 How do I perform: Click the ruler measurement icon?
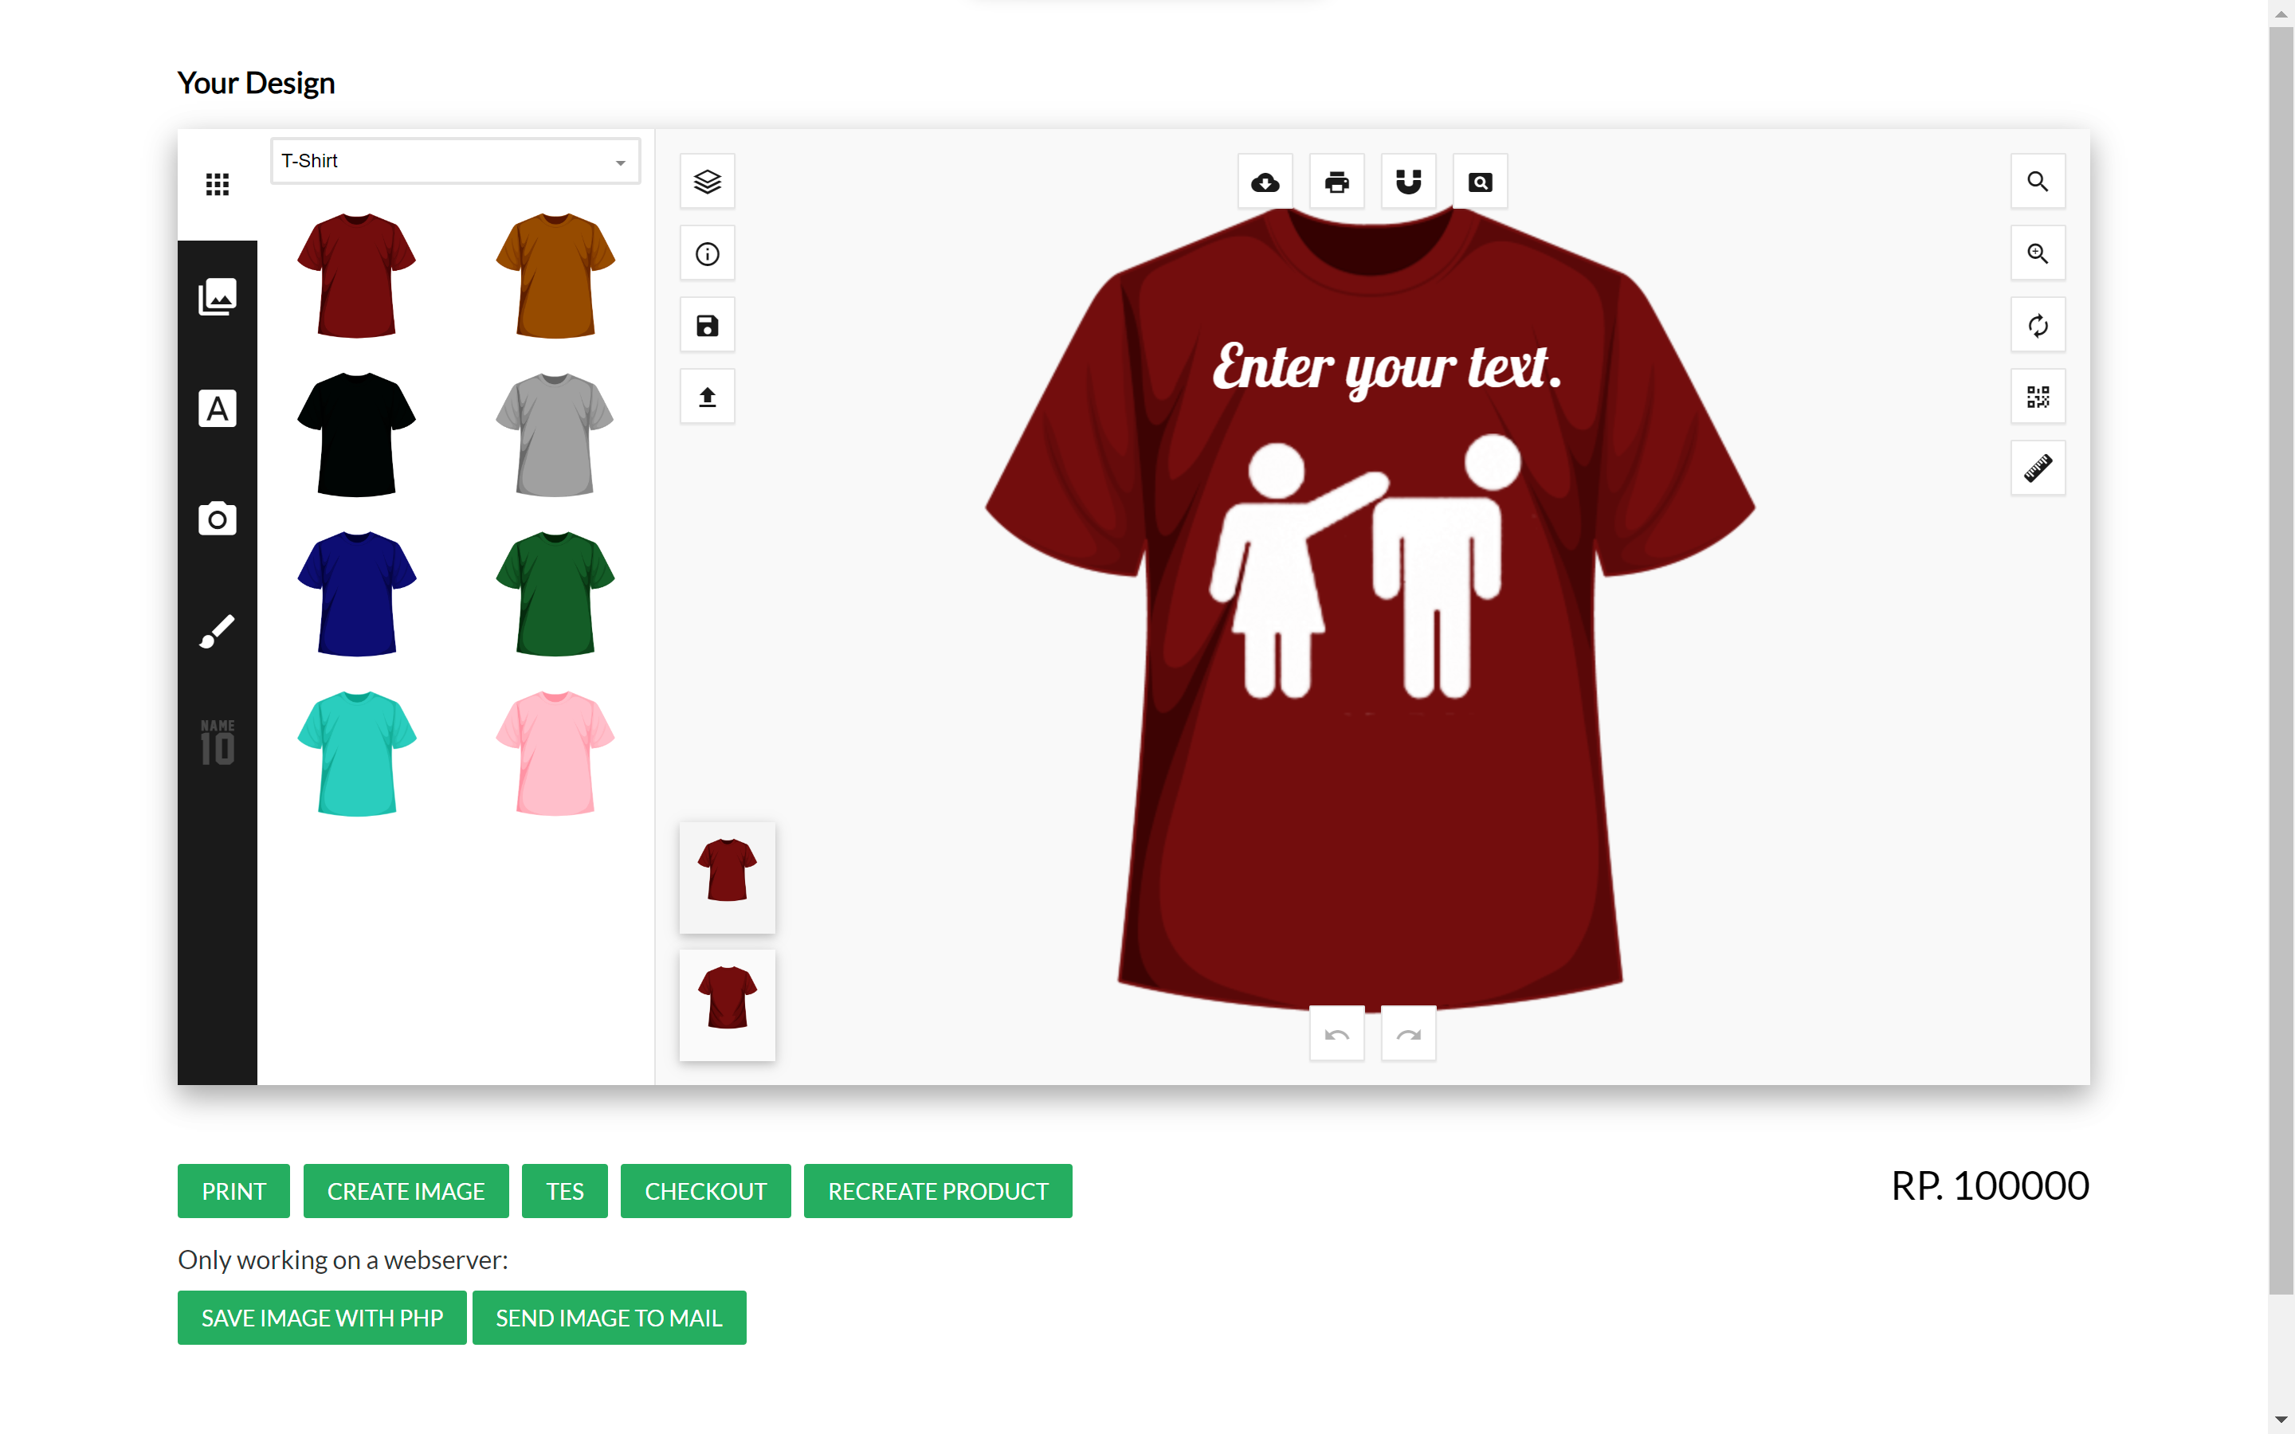[2037, 468]
